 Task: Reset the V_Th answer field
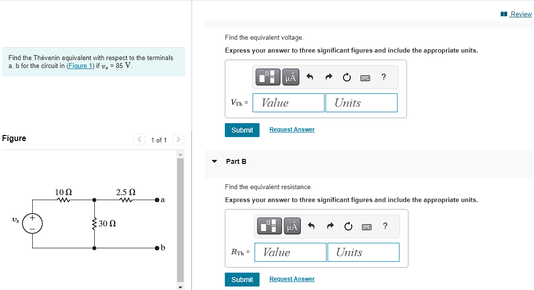[x=346, y=77]
